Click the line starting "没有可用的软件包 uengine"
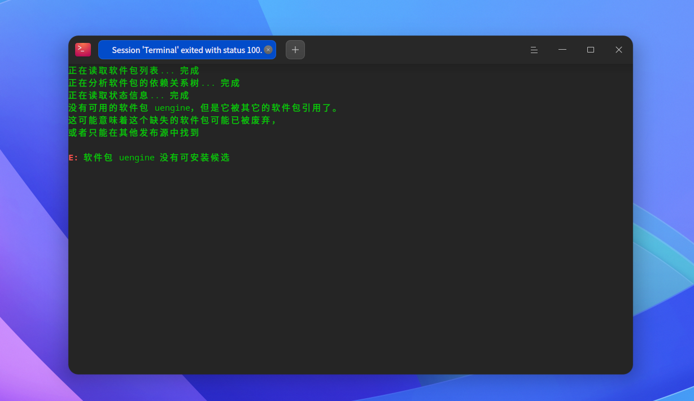Image resolution: width=694 pixels, height=401 pixels. click(x=204, y=108)
